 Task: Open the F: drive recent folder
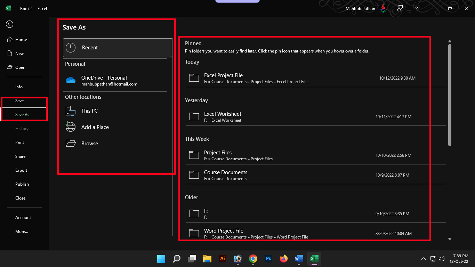[x=316, y=214]
